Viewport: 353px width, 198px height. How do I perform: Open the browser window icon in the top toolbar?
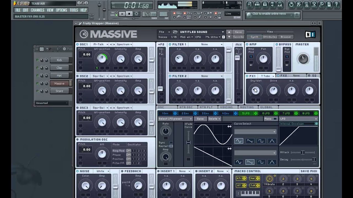(273, 4)
